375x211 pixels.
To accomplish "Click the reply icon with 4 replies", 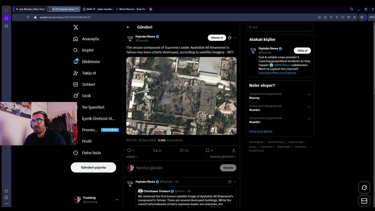I will 130,150.
